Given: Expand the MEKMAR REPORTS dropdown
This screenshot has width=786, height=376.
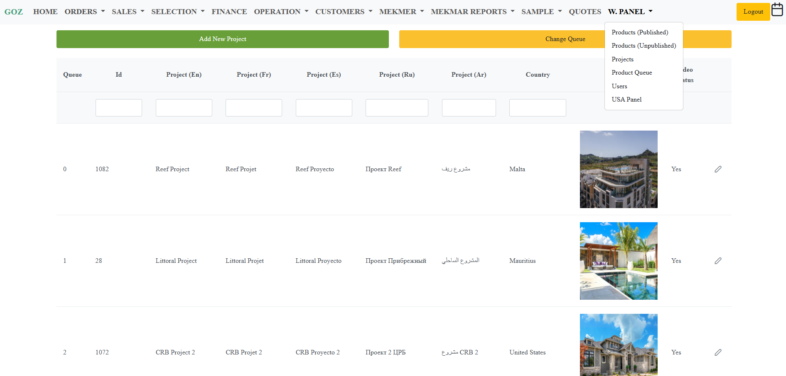Looking at the screenshot, I should [472, 12].
